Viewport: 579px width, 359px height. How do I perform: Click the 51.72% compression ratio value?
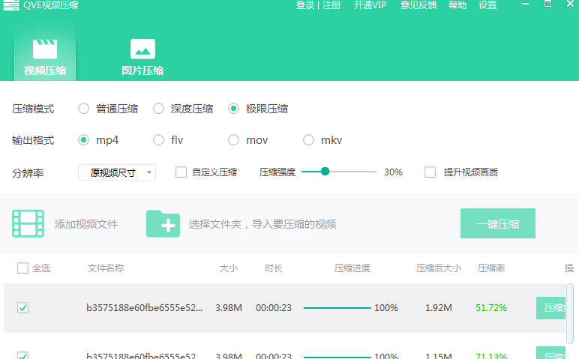pos(491,308)
